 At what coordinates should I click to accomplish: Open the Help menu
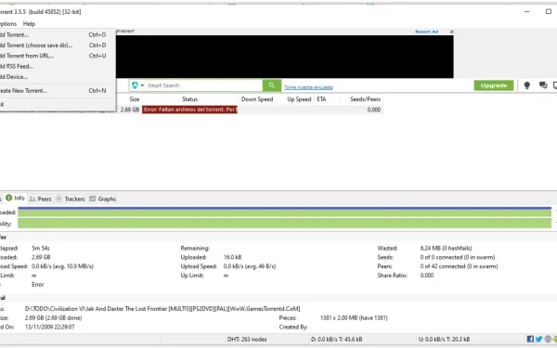[29, 24]
